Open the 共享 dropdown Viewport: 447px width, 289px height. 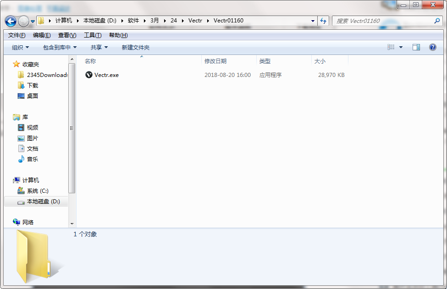[99, 47]
